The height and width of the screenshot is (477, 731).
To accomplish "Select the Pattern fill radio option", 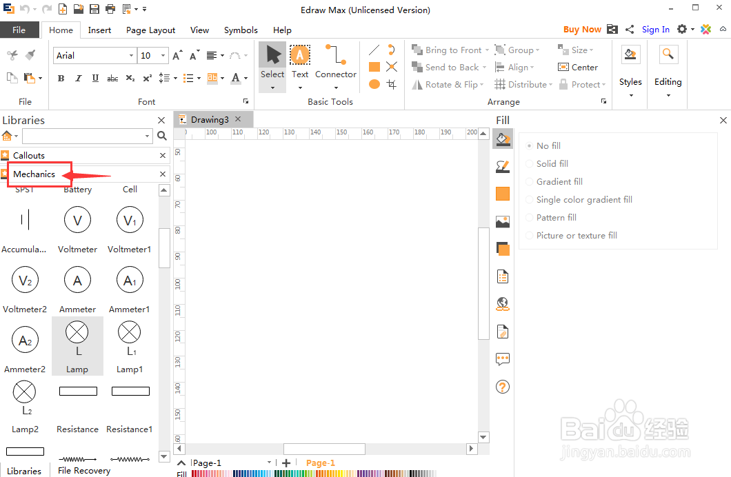I will [529, 218].
